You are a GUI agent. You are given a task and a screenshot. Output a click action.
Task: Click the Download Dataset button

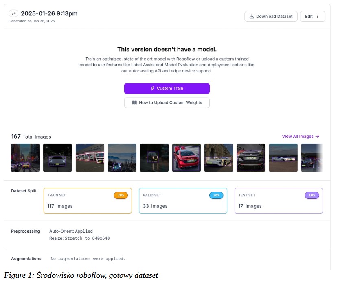pyautogui.click(x=271, y=16)
